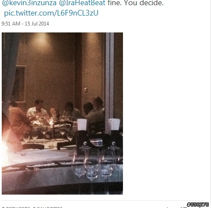Image resolution: width=211 pixels, height=208 pixels.
Task: Click the favorite star icon
Action: tap(200, 208)
